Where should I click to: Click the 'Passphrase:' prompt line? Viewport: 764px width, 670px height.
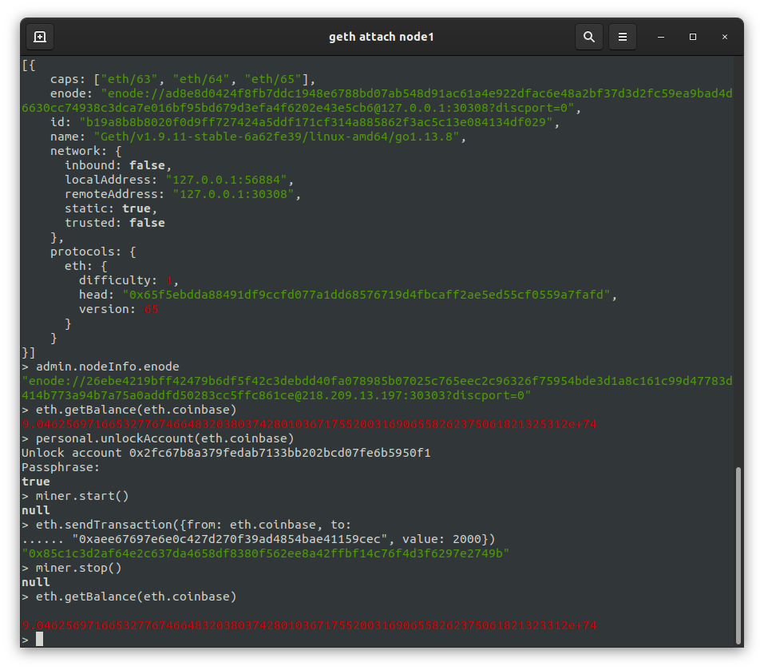(61, 467)
